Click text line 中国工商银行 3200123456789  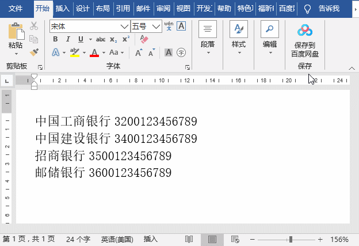coord(116,122)
